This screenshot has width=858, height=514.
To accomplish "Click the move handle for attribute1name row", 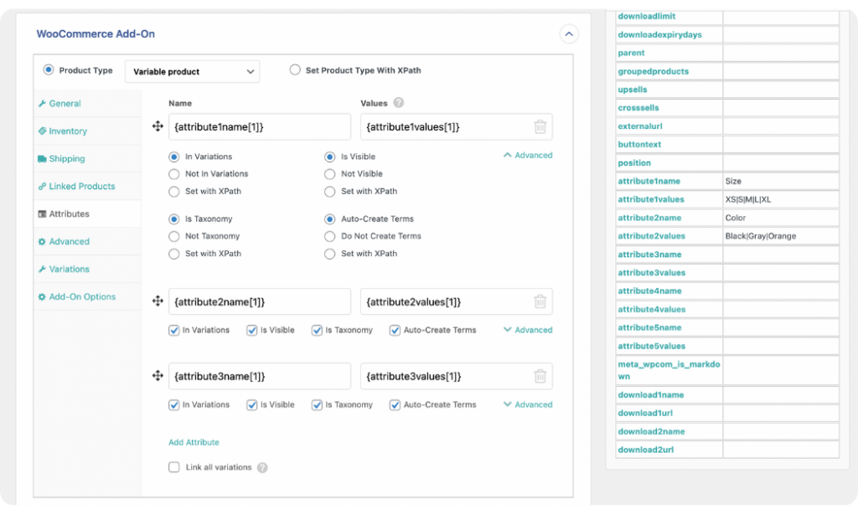I will click(x=158, y=126).
